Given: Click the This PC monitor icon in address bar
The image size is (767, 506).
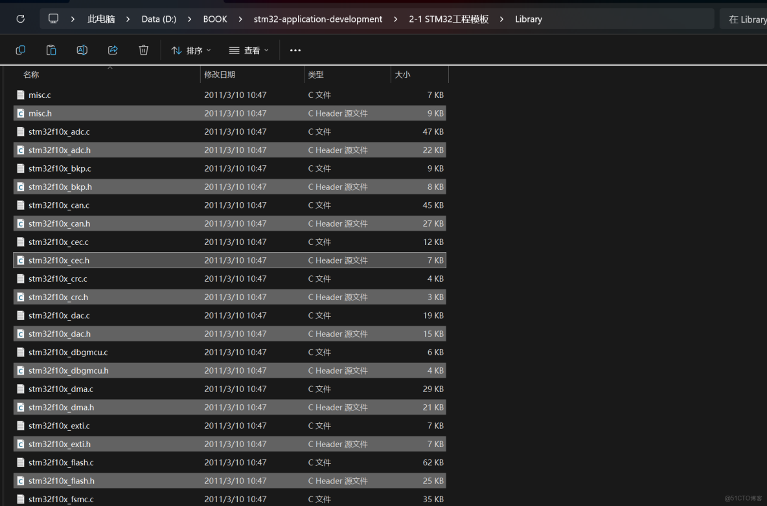Looking at the screenshot, I should click(x=53, y=19).
